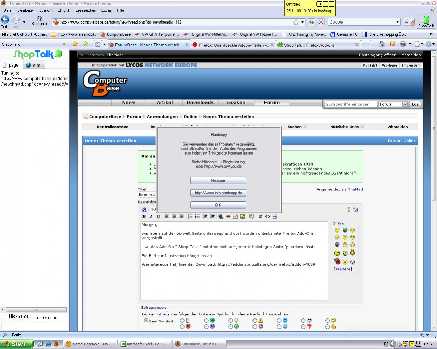Select the thumbs up post icon radio
The image size is (437, 349).
click(x=328, y=326)
